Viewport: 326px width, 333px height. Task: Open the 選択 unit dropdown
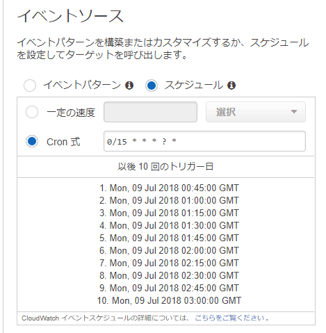[x=256, y=112]
